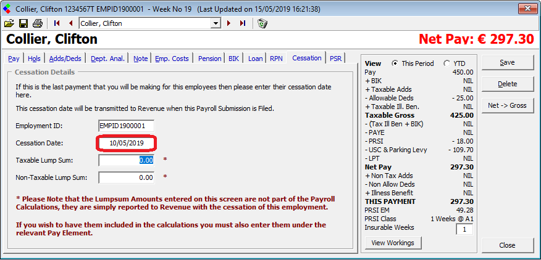Click the open folder icon in toolbar
The image size is (541, 260).
click(9, 23)
